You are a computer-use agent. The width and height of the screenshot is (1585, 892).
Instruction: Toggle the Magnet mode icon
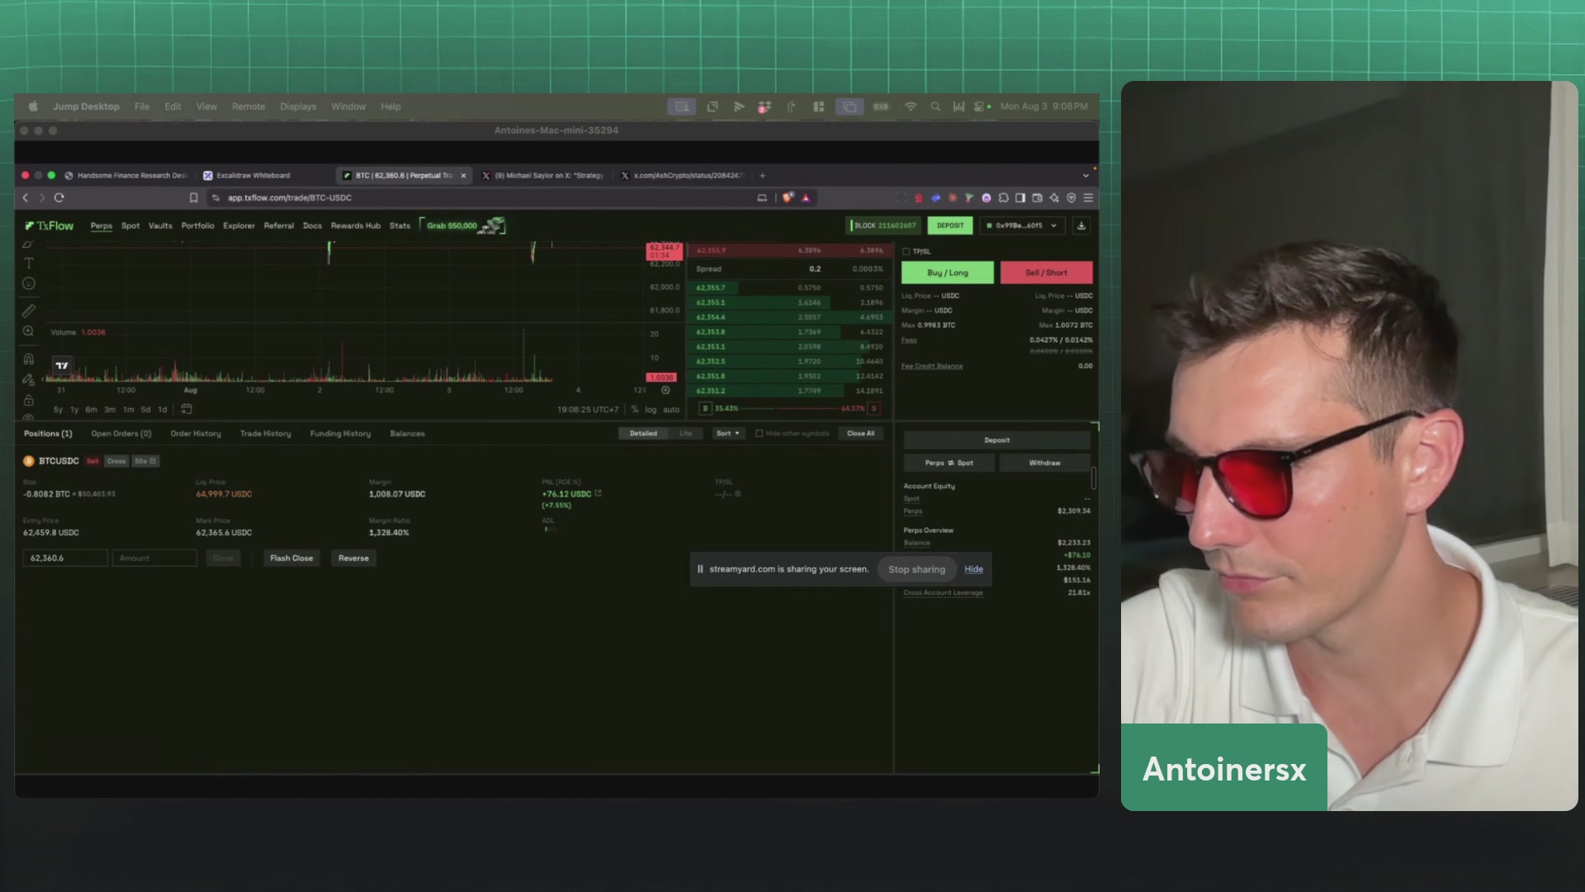(x=29, y=359)
